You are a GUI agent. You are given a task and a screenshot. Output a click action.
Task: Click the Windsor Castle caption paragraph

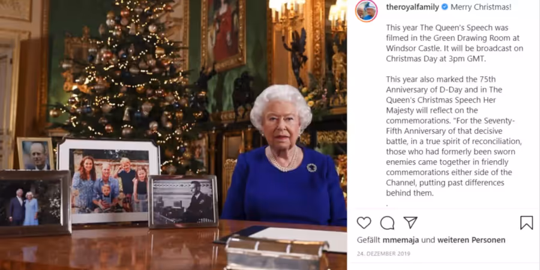[454, 43]
